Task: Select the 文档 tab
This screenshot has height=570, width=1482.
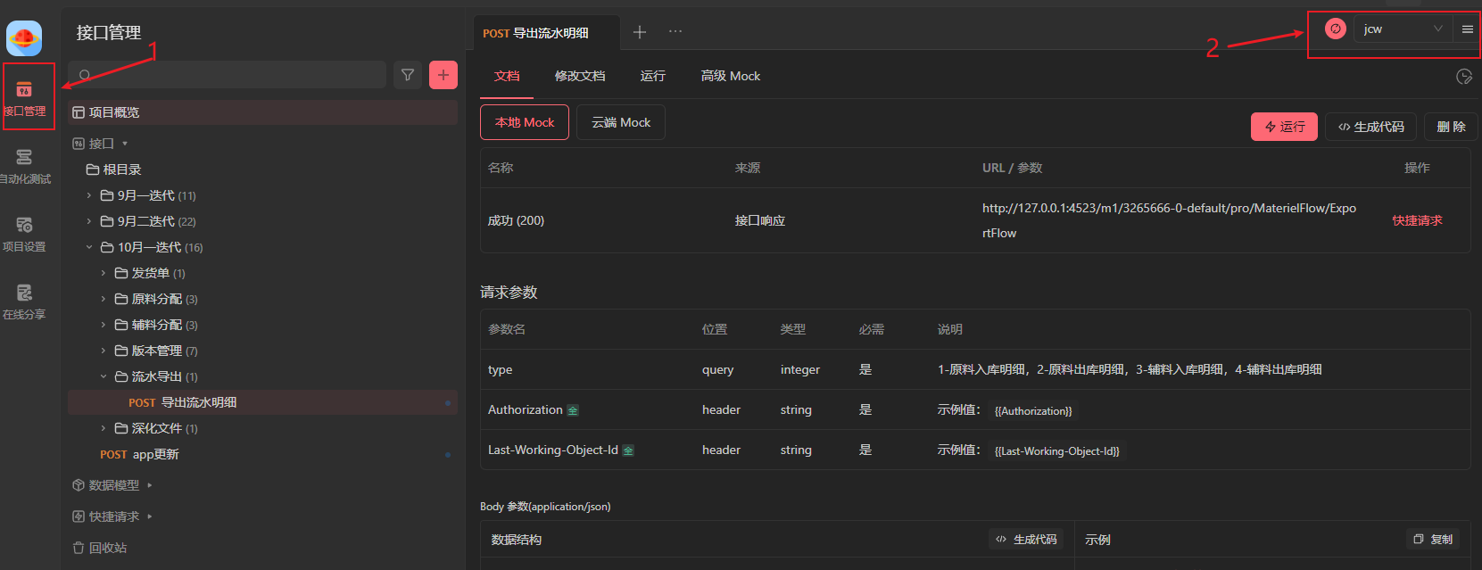Action: click(x=507, y=76)
